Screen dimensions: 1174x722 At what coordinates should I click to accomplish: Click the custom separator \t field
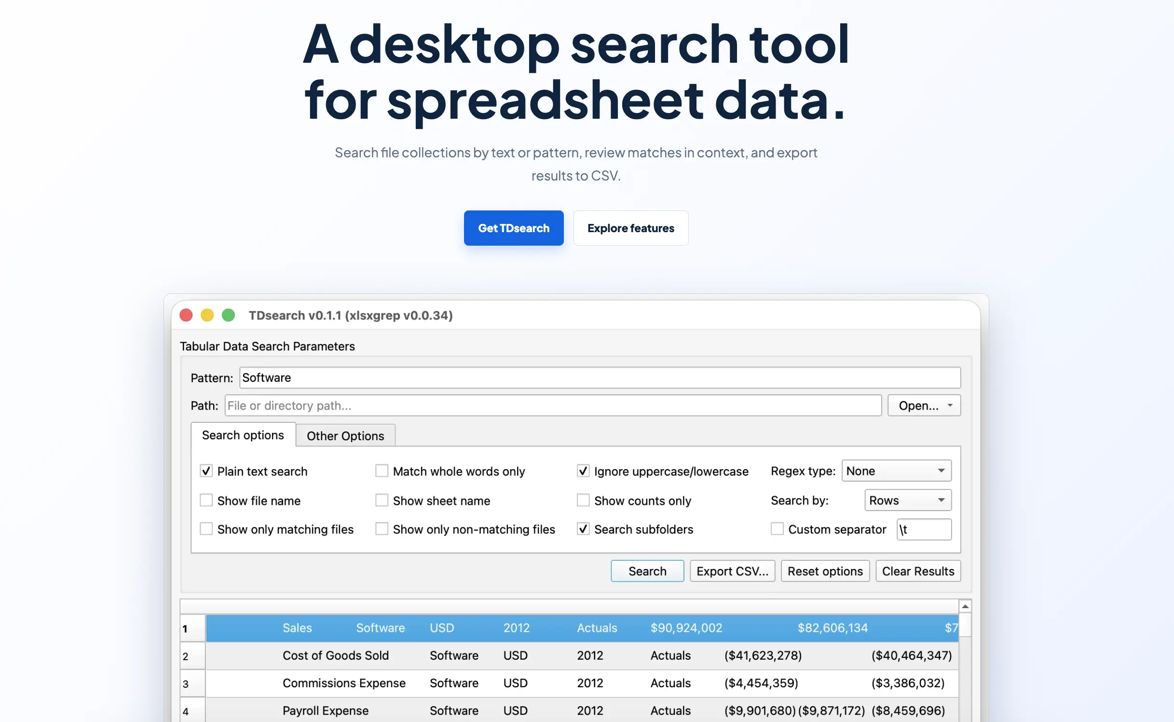coord(924,529)
